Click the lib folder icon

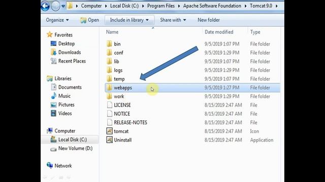[109, 61]
